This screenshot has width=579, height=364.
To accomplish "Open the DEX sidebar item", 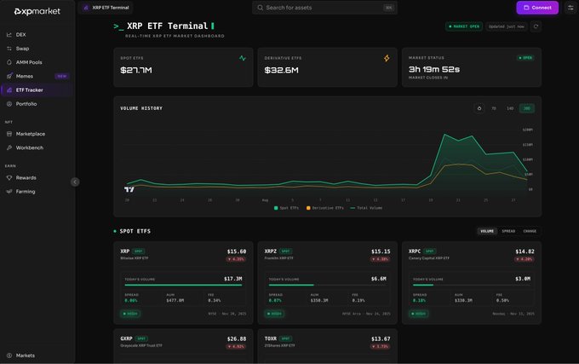I will [37, 35].
